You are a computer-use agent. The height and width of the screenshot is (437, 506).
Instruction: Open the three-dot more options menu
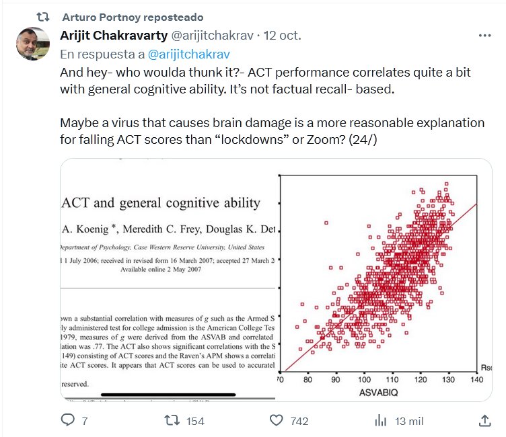(x=484, y=35)
